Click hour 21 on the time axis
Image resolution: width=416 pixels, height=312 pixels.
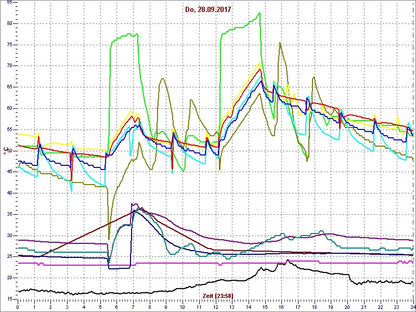[x=363, y=307]
